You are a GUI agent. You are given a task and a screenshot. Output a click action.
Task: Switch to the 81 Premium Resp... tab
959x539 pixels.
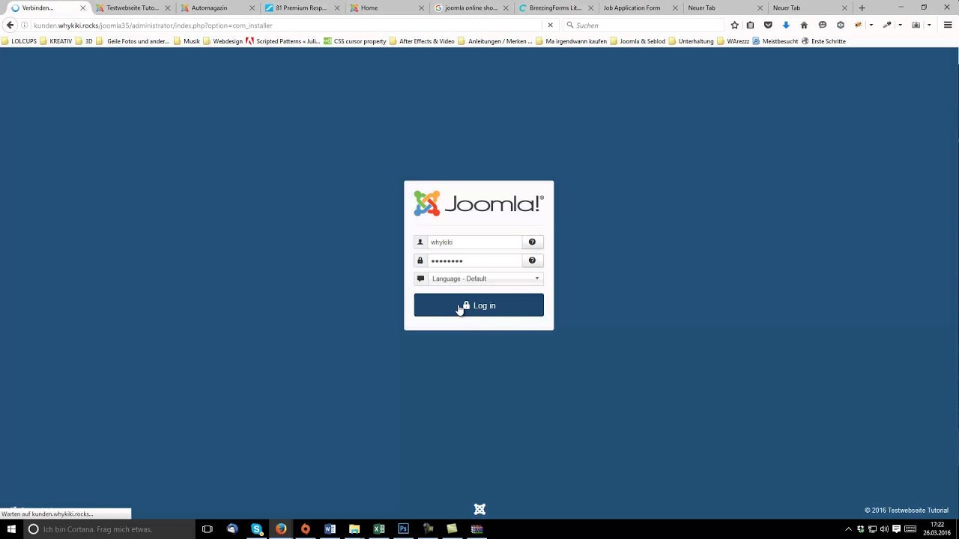click(301, 7)
